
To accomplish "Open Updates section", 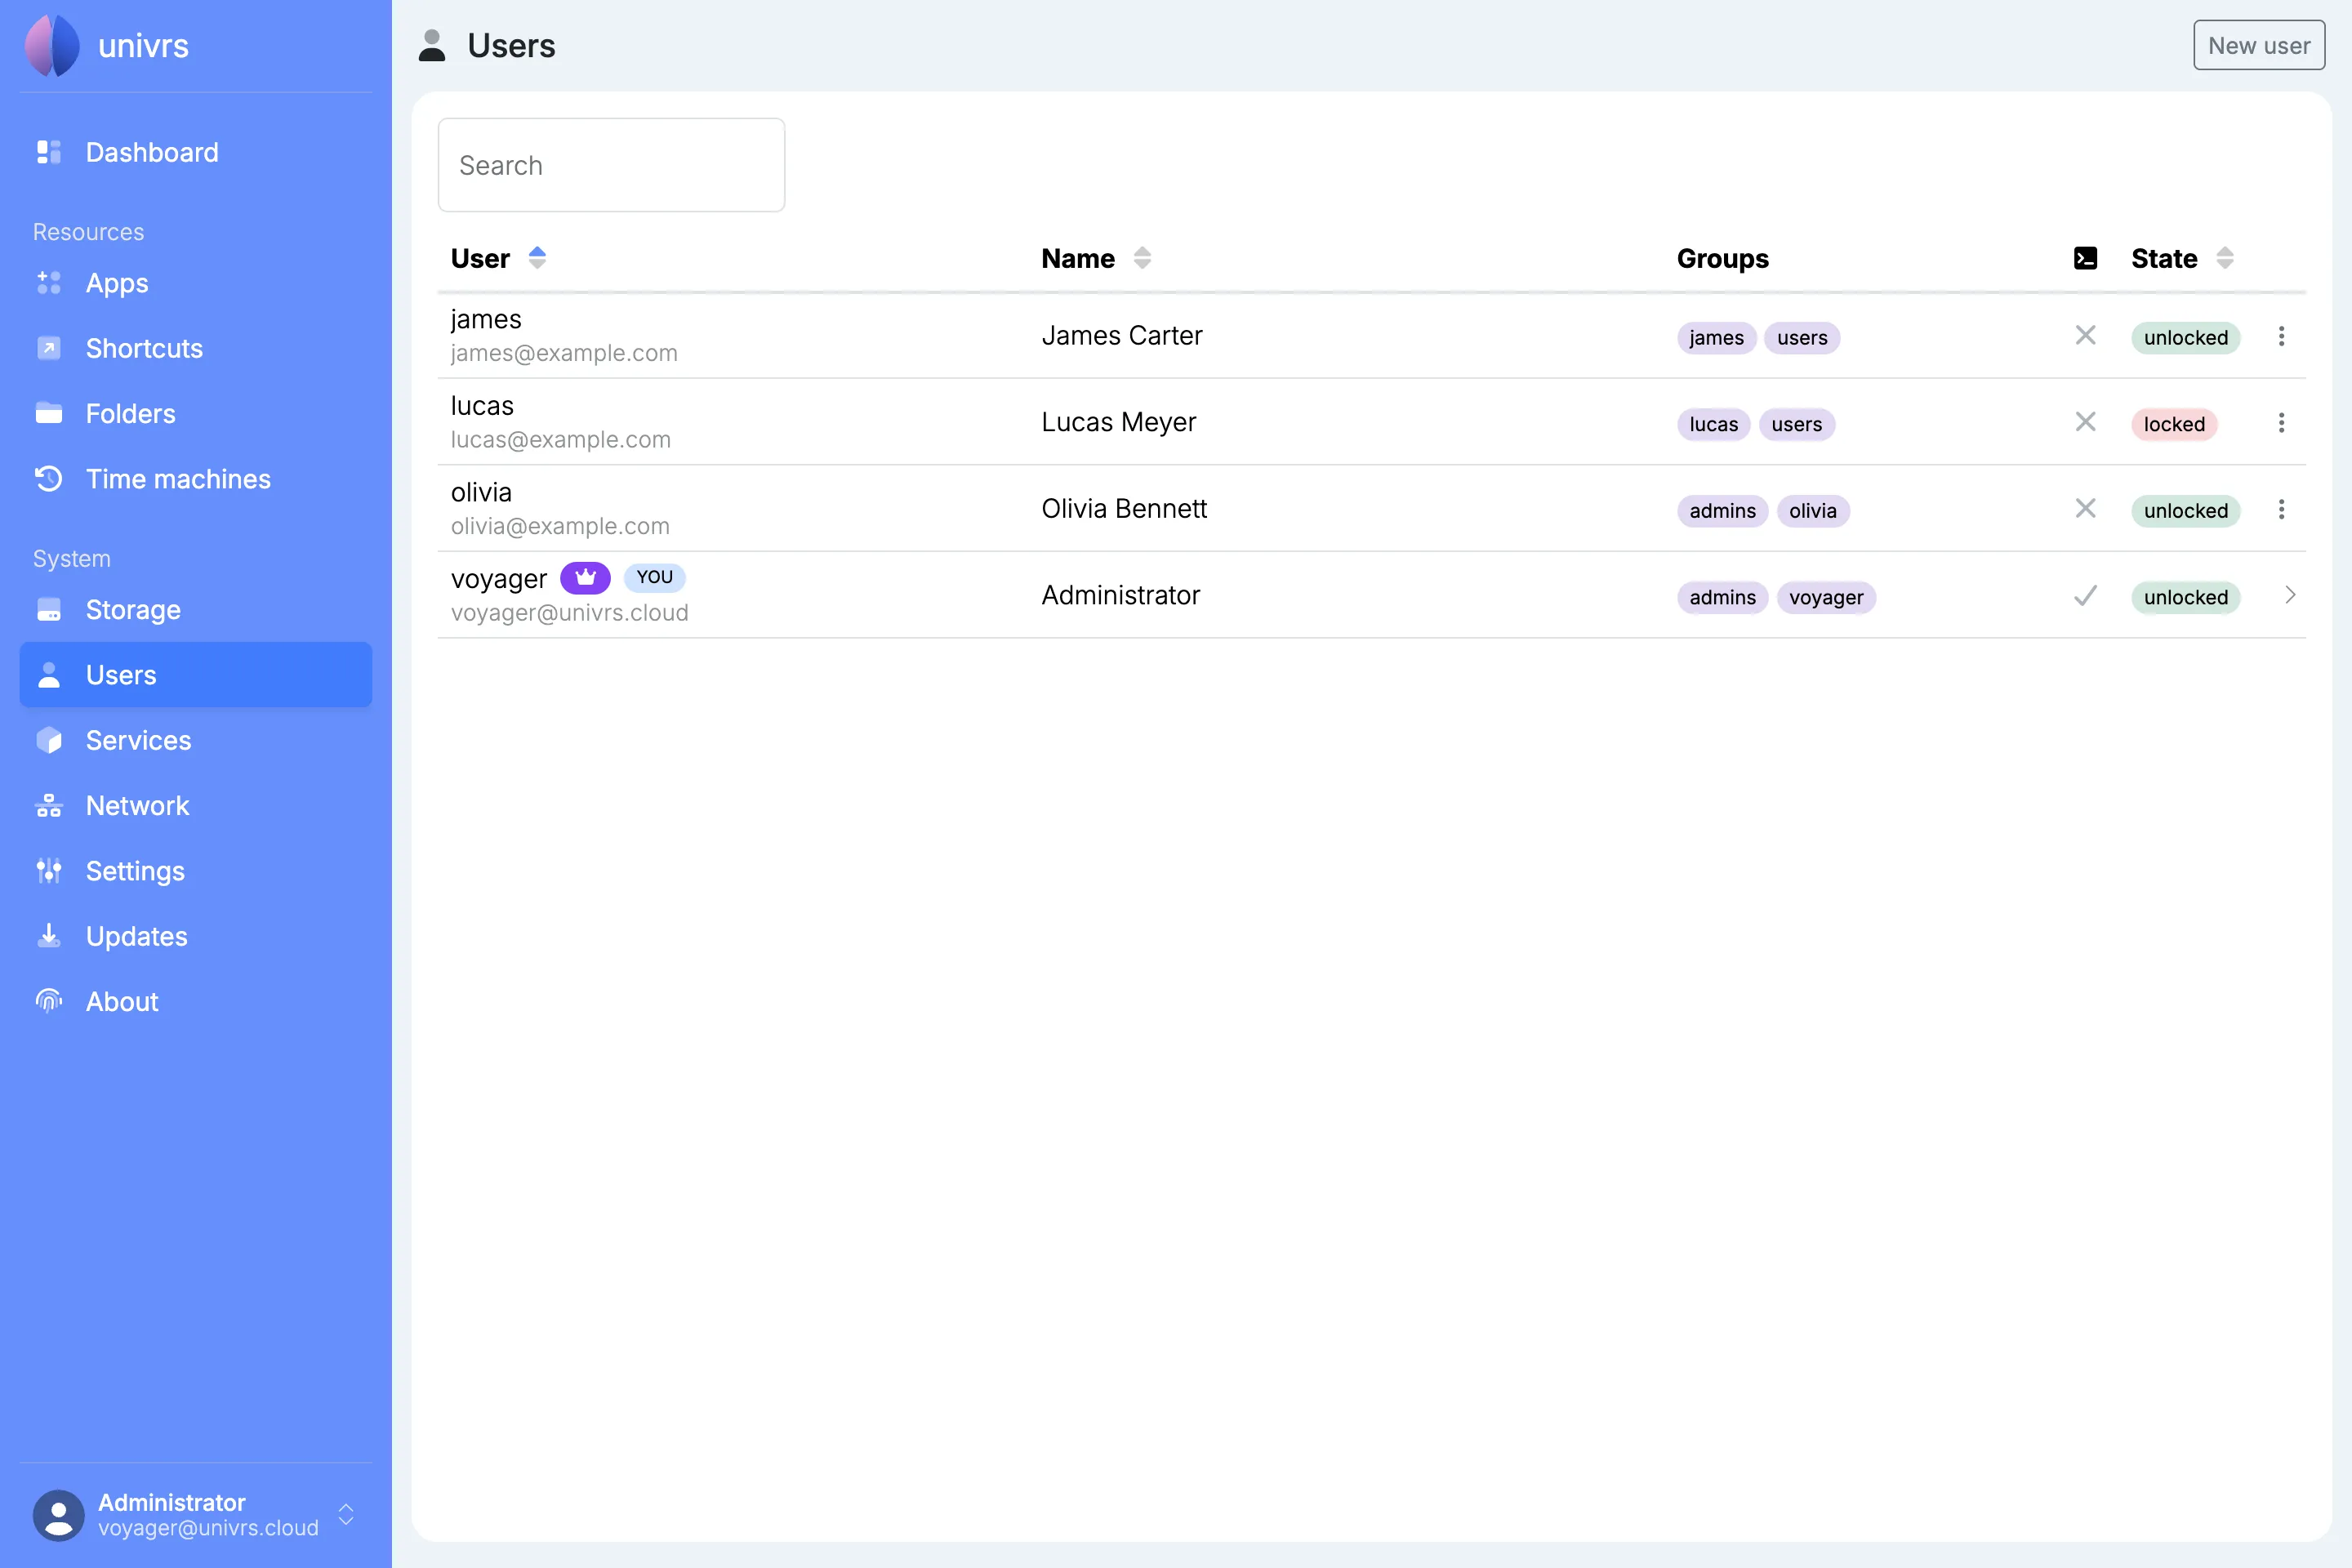I will 196,936.
